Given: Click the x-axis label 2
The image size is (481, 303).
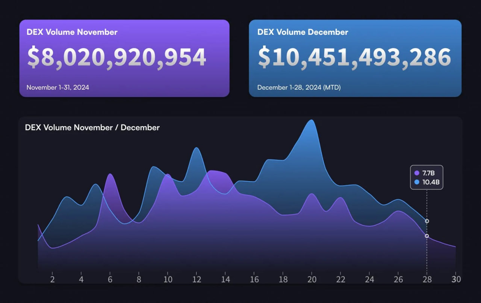Looking at the screenshot, I should pyautogui.click(x=52, y=279).
